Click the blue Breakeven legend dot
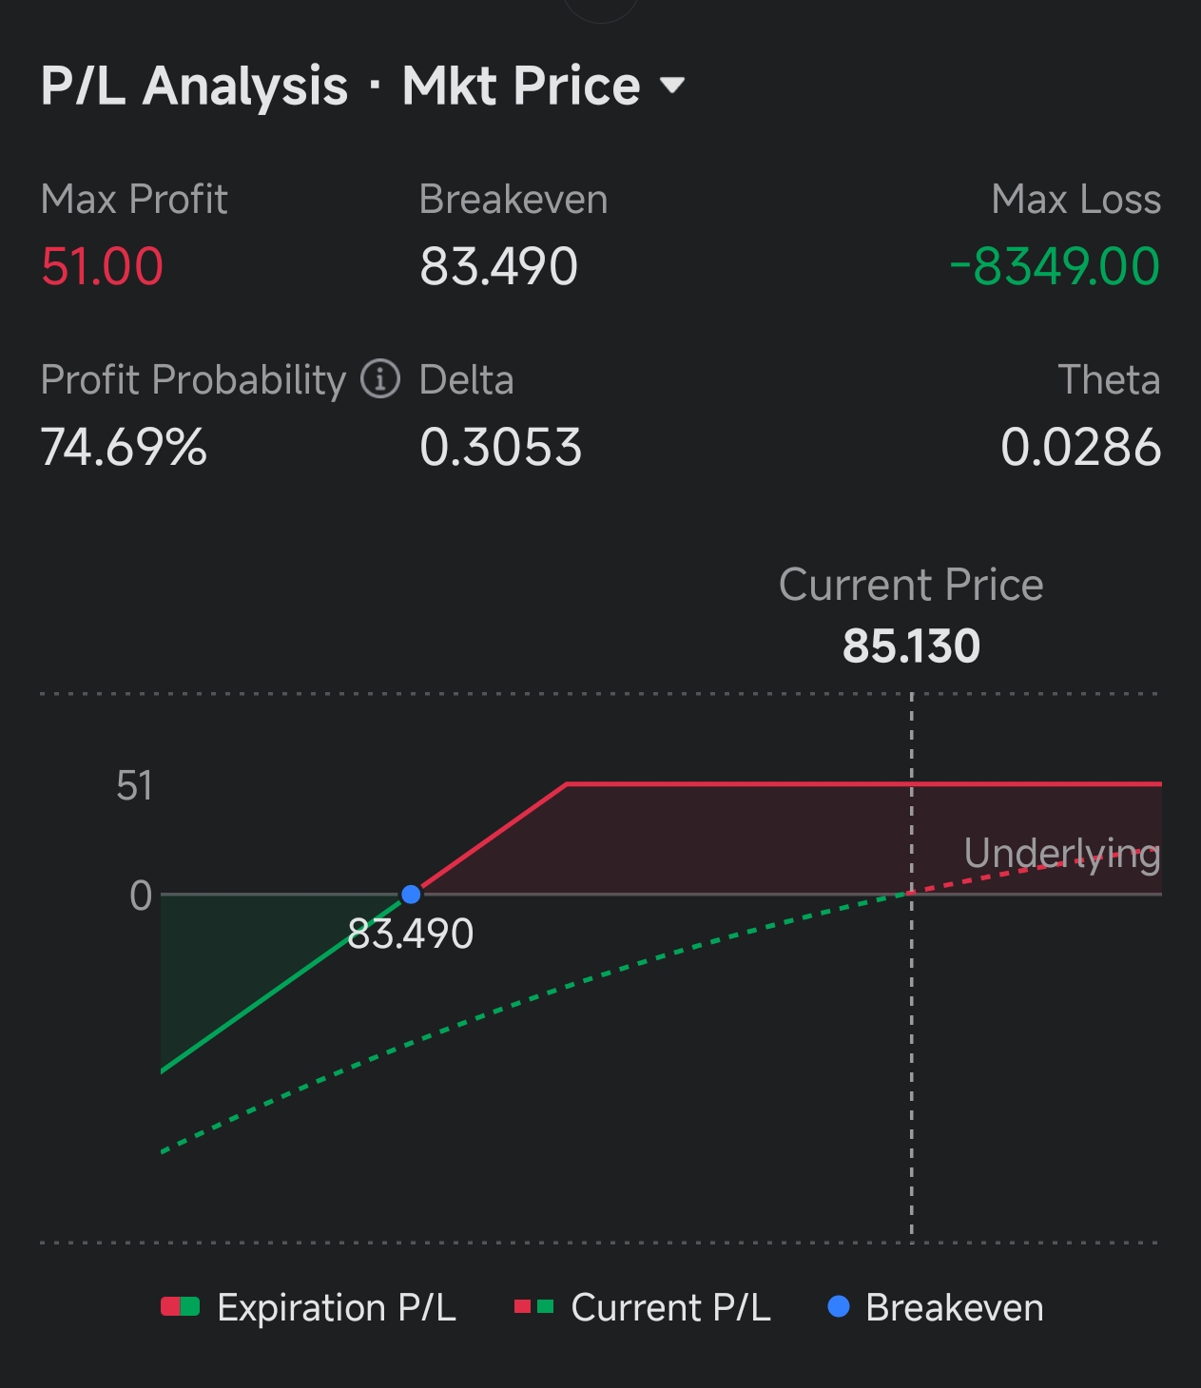Viewport: 1201px width, 1388px height. coord(839,1307)
